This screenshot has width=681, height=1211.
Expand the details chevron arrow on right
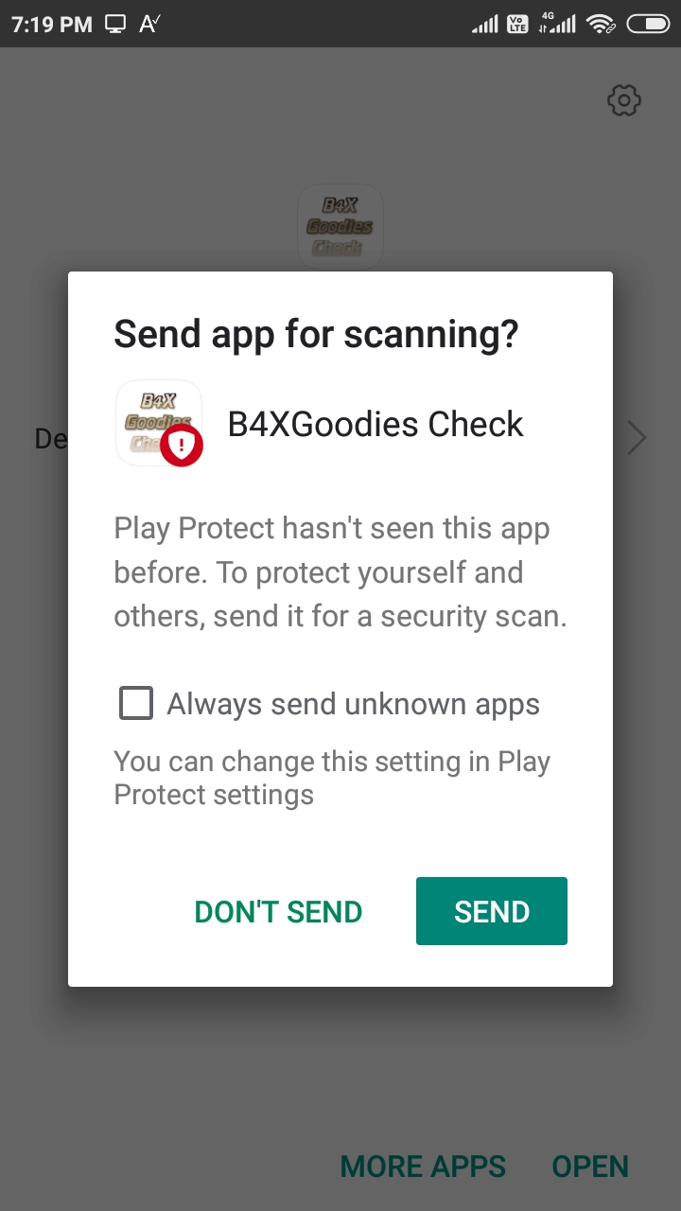(x=637, y=438)
